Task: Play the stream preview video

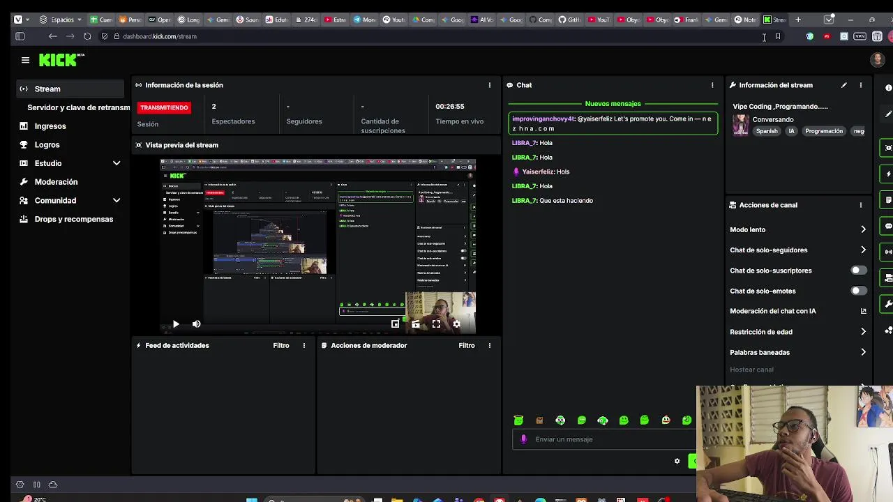Action: pyautogui.click(x=176, y=324)
